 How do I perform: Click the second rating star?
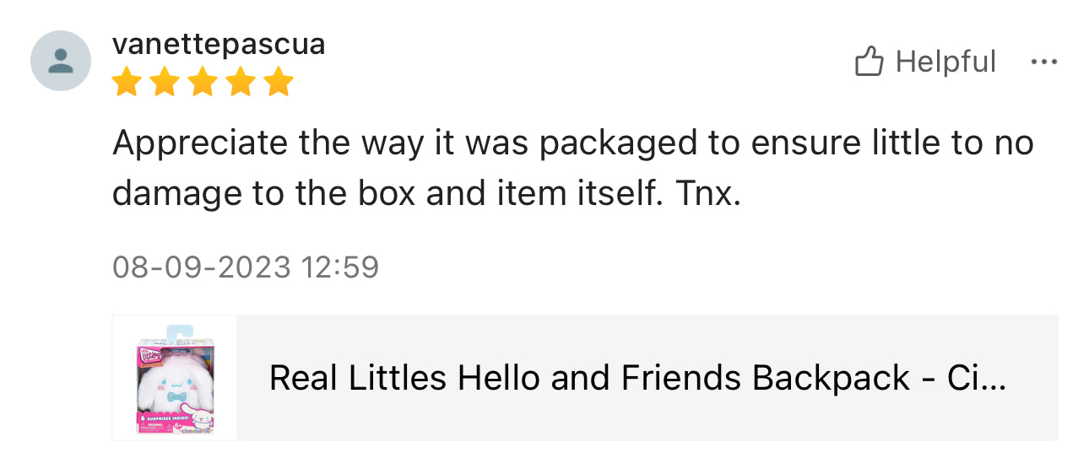point(165,83)
